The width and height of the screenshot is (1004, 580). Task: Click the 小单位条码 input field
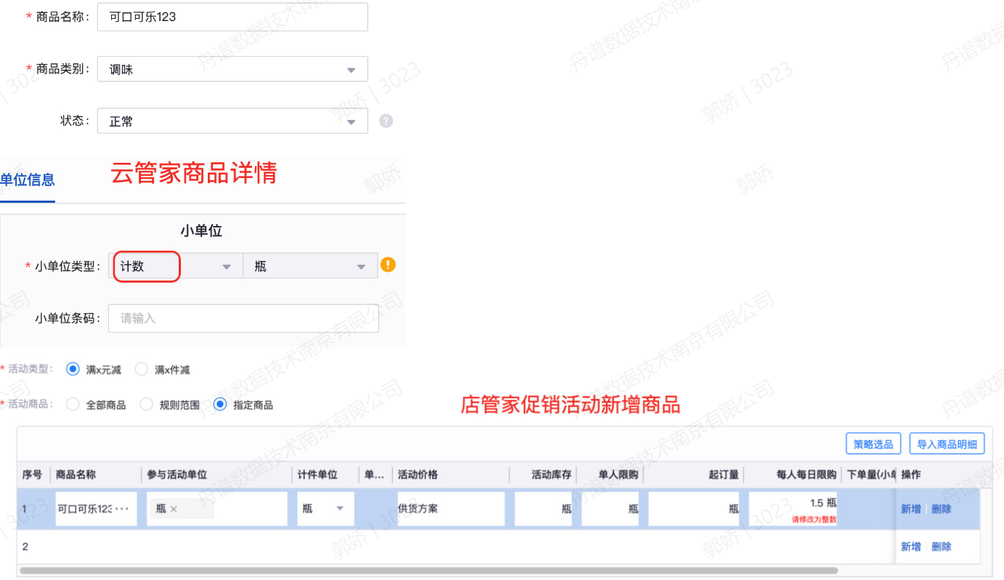tap(243, 318)
